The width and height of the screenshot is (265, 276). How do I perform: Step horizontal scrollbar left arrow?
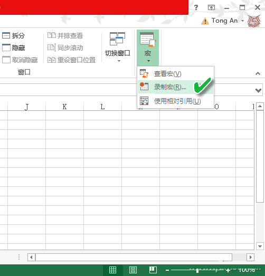pos(31,258)
